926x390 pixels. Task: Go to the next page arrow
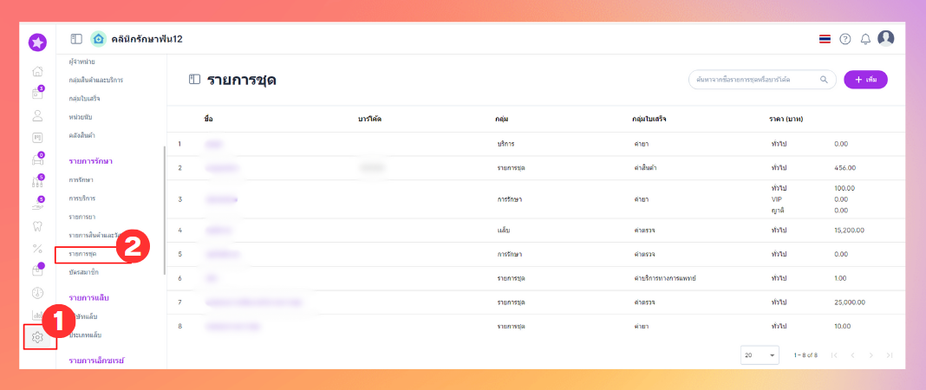[x=871, y=355]
